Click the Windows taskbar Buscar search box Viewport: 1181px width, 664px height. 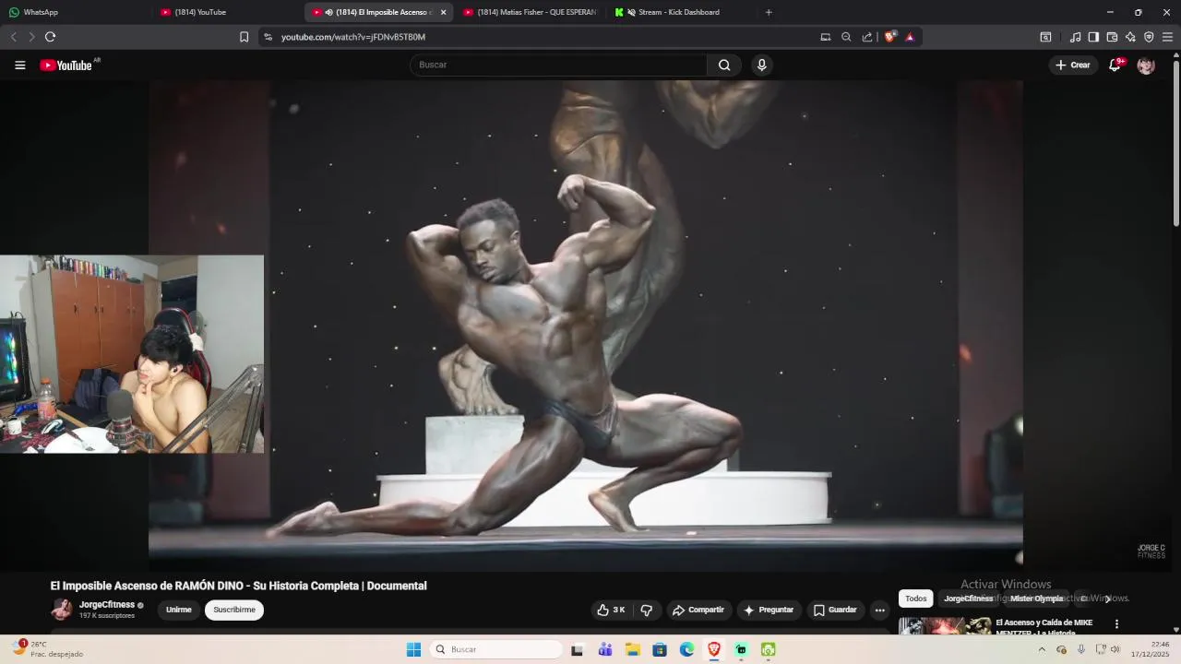(496, 649)
